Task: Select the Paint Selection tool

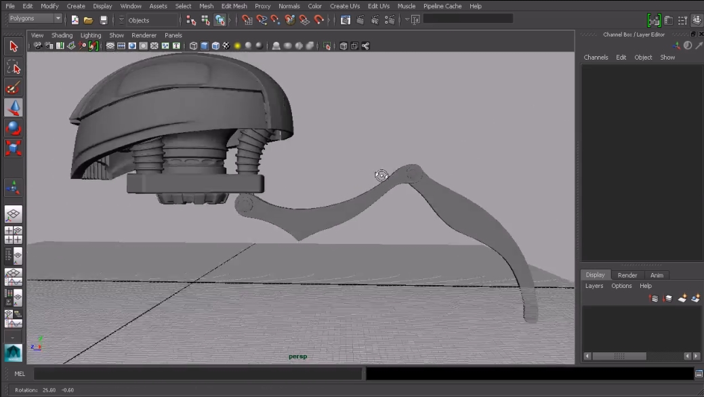Action: pyautogui.click(x=14, y=87)
